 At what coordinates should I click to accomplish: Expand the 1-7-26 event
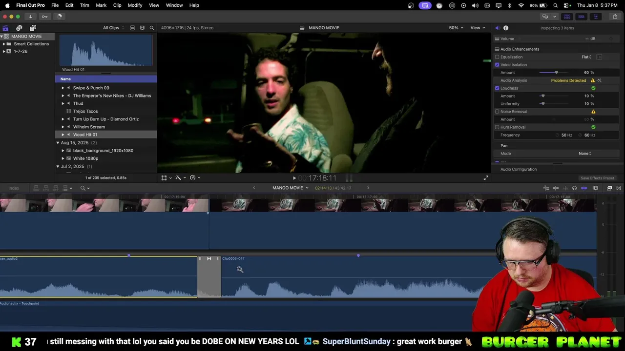pyautogui.click(x=4, y=51)
